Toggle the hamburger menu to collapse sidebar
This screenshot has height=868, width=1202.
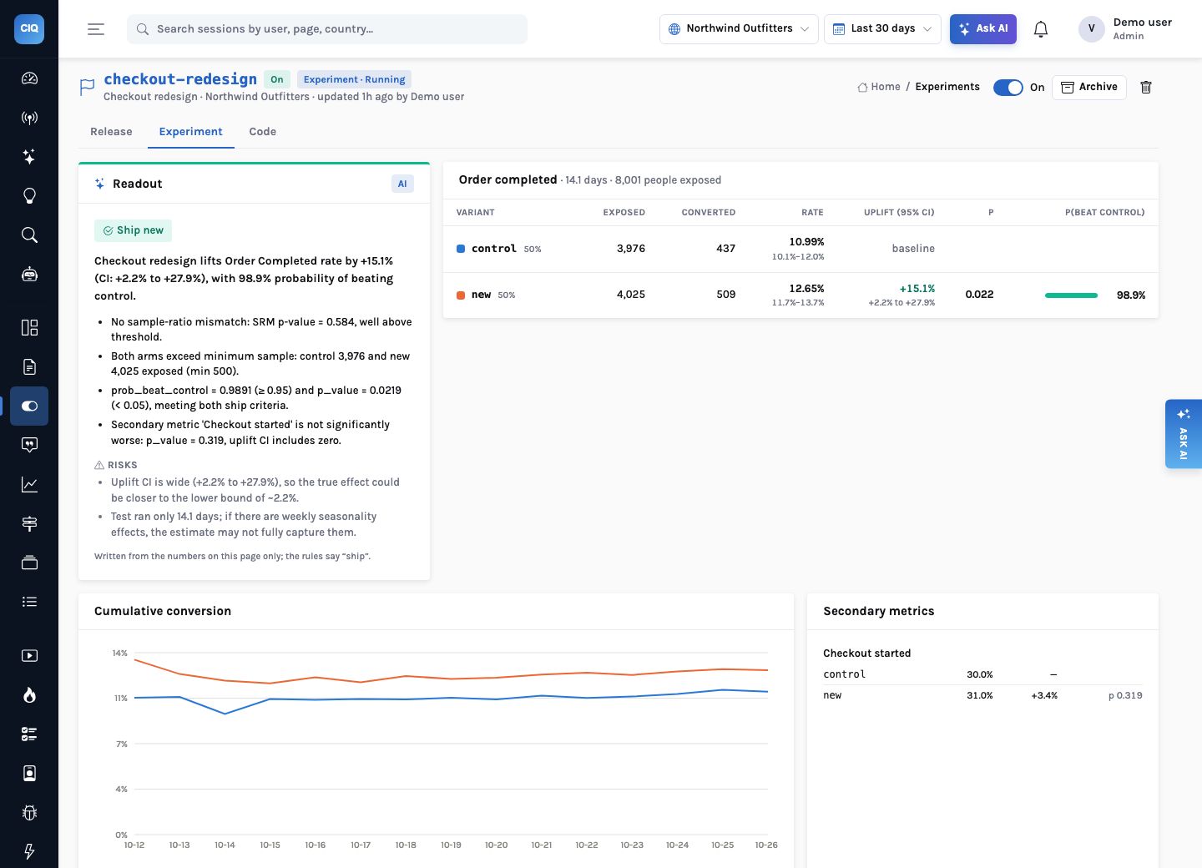(x=96, y=29)
